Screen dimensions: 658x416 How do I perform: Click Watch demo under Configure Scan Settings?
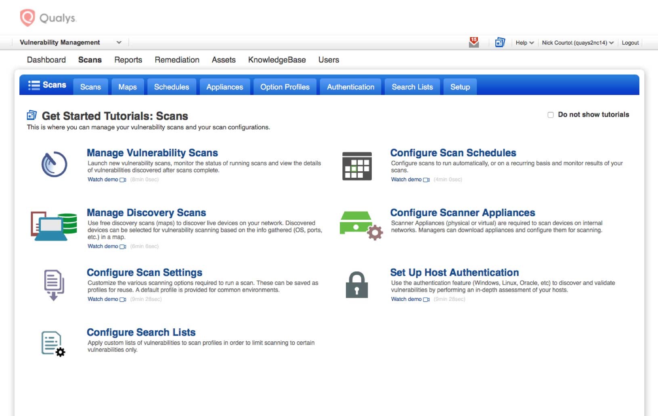pos(103,299)
